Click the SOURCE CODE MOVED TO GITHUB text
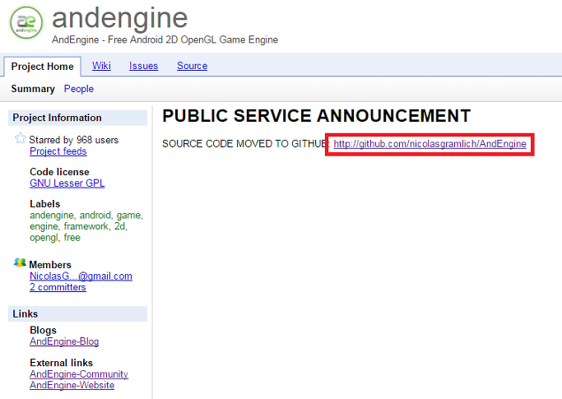The image size is (562, 399). tap(246, 144)
